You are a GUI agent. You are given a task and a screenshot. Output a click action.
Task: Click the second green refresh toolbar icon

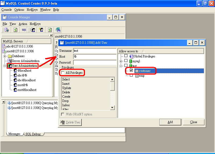pyautogui.click(x=50, y=30)
